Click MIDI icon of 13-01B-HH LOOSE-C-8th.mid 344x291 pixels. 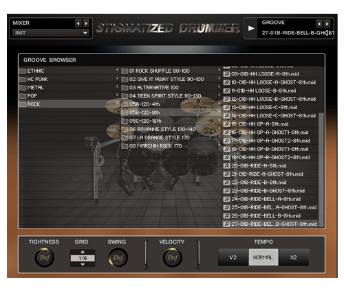(x=226, y=108)
